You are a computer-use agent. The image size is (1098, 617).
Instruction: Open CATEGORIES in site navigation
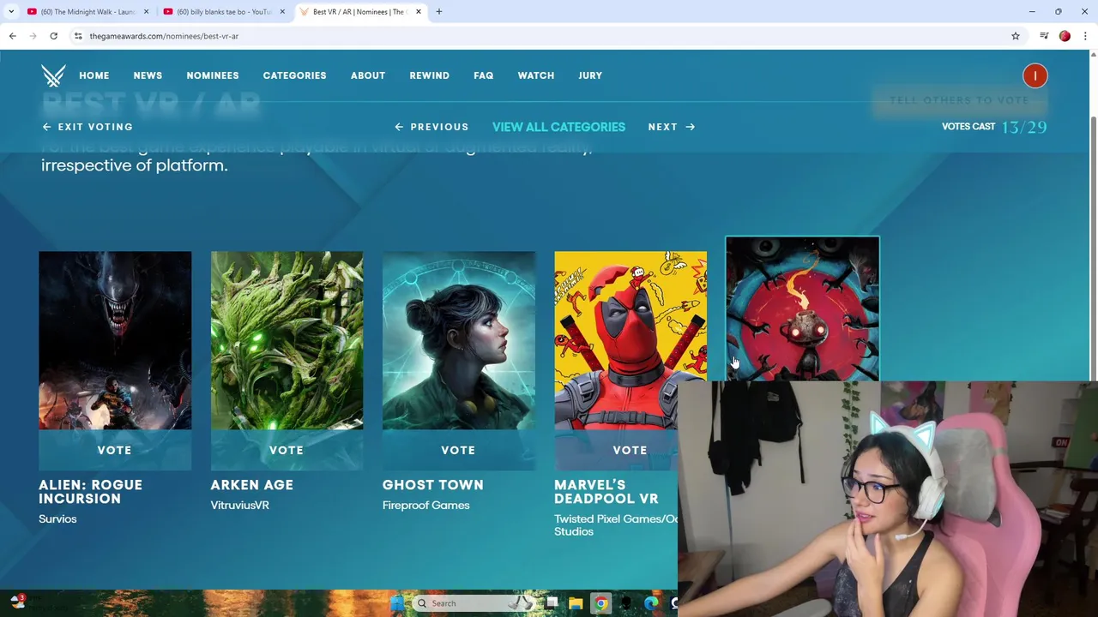pos(294,75)
